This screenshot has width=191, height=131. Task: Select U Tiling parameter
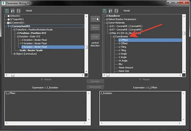[123, 47]
